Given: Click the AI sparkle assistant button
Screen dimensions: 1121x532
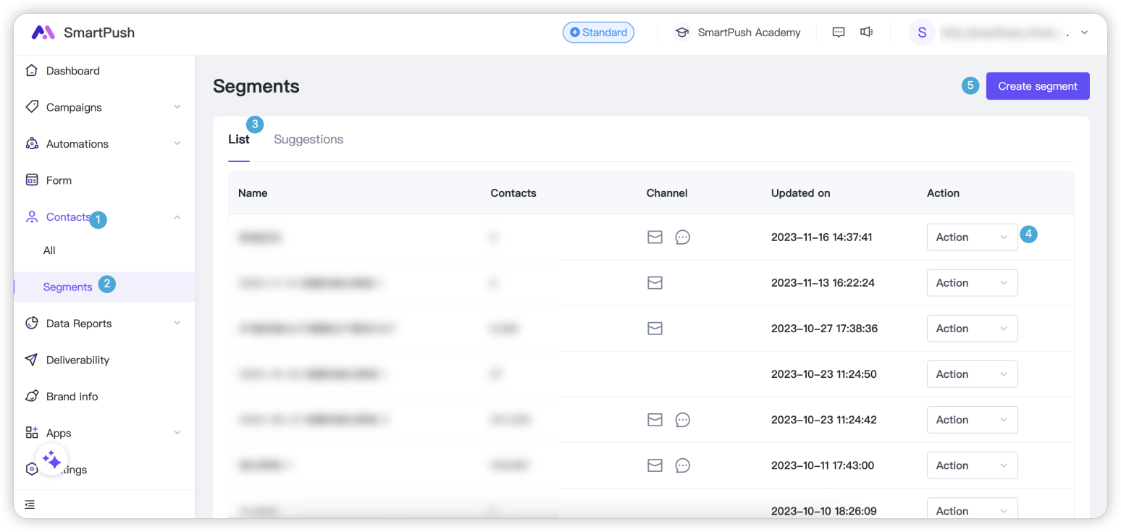Looking at the screenshot, I should point(51,460).
